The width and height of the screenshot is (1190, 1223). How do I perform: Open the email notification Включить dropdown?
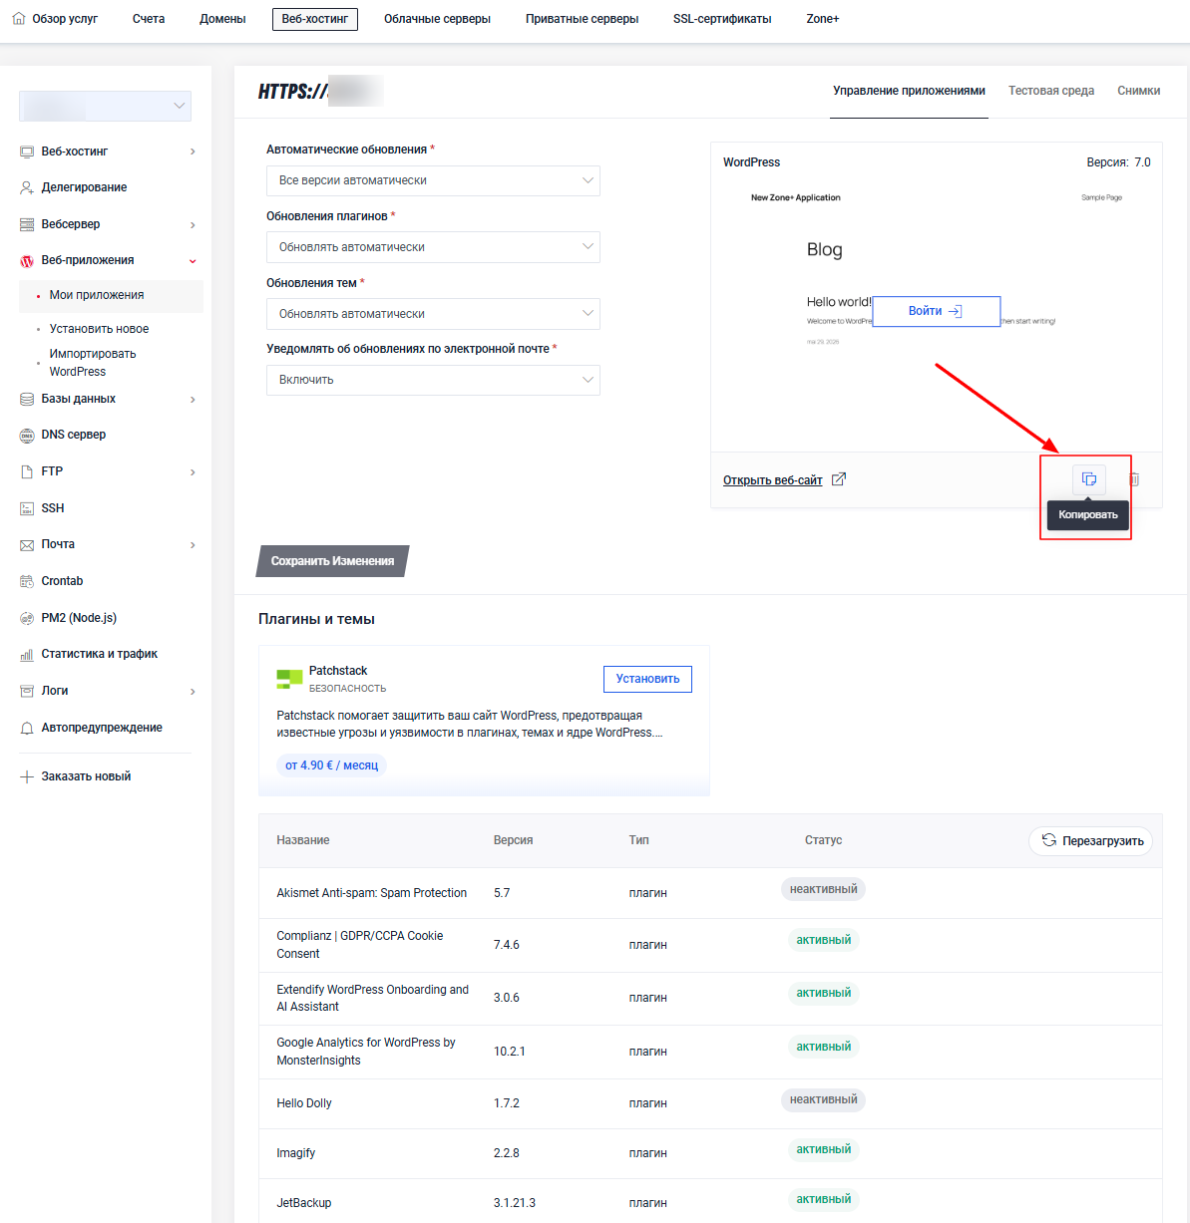click(x=433, y=380)
